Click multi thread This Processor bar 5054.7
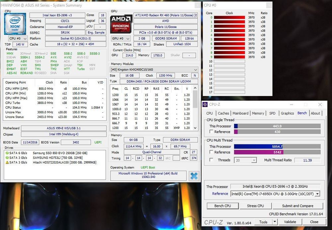The width and height of the screenshot is (332, 230). tap(277, 147)
